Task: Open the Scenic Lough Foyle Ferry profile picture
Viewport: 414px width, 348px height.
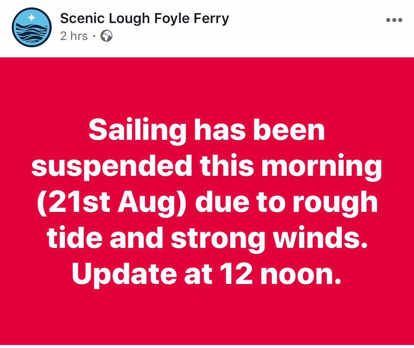Action: 32,27
